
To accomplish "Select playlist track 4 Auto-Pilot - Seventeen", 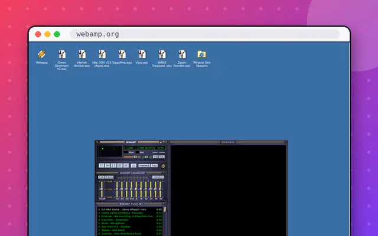I will (x=130, y=220).
